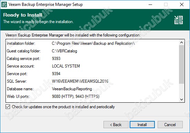Screen dimensions: 190x133
Task: Click the configuration list scrollbar thumb
Action: (181, 64)
